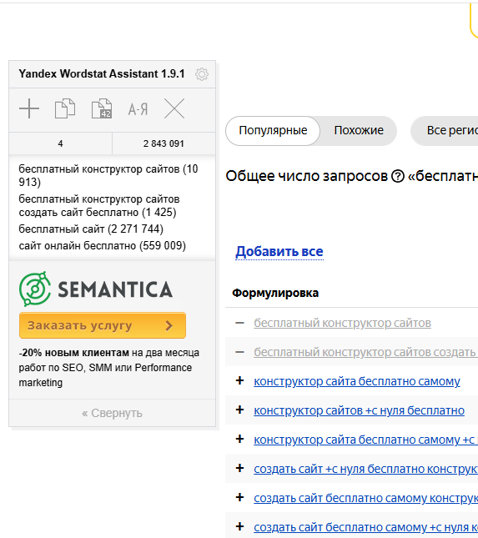This screenshot has height=538, width=478.
Task: Select list entry 'бесплатный сайт (2 271 744)'
Action: pyautogui.click(x=91, y=229)
